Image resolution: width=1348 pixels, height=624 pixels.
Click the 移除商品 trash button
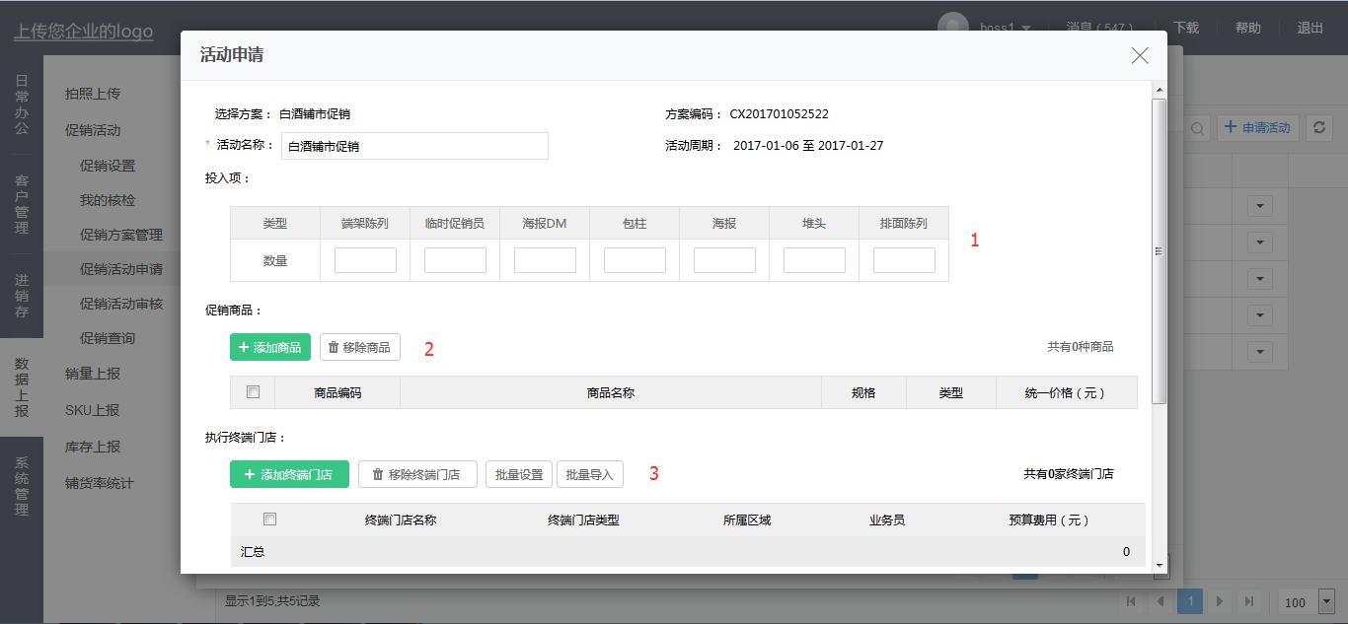point(360,347)
